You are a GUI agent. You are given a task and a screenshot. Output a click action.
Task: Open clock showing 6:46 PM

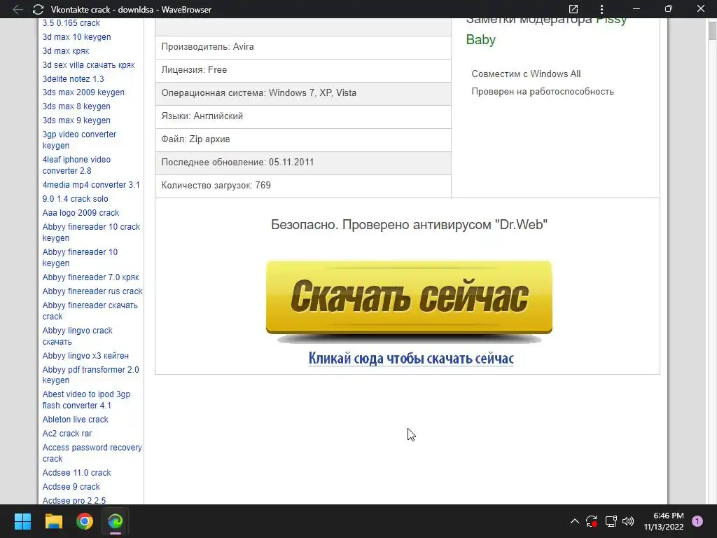(664, 521)
